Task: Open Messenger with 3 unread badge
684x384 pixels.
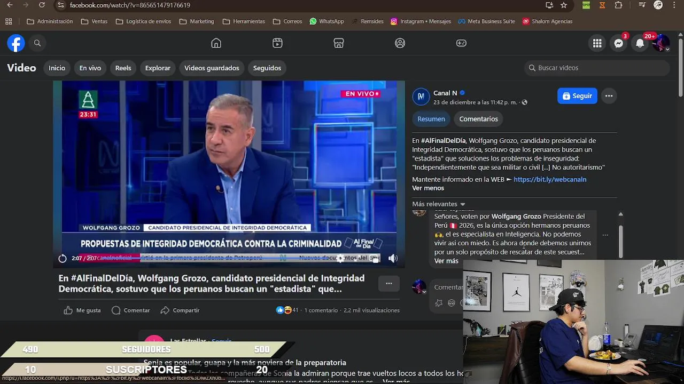Action: [619, 43]
